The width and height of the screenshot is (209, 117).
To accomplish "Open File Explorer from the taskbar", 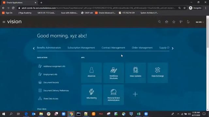I will point(41,114).
